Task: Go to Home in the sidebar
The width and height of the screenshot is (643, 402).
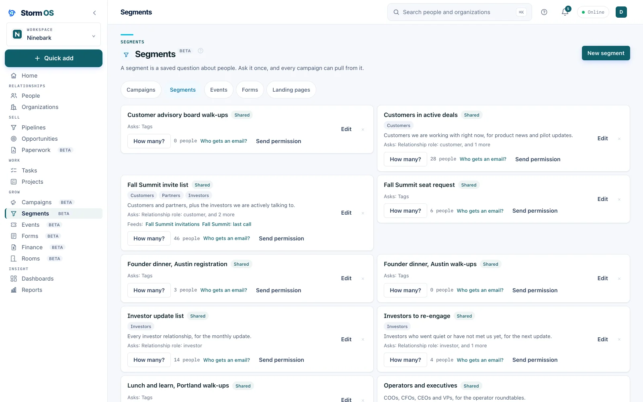Action: [x=53, y=76]
